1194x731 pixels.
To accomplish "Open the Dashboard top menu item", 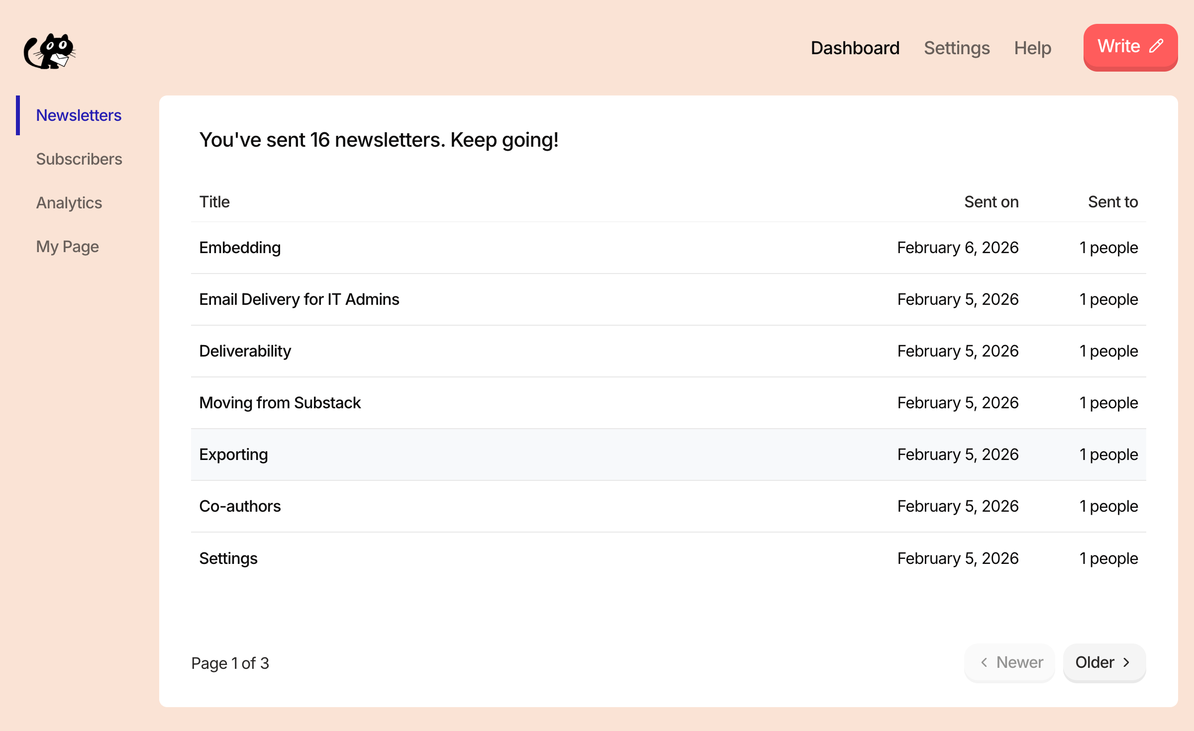I will point(855,48).
